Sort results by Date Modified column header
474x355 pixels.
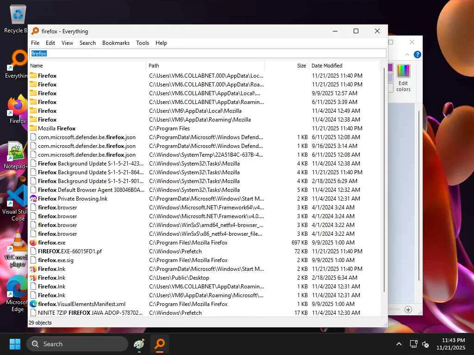[344, 66]
